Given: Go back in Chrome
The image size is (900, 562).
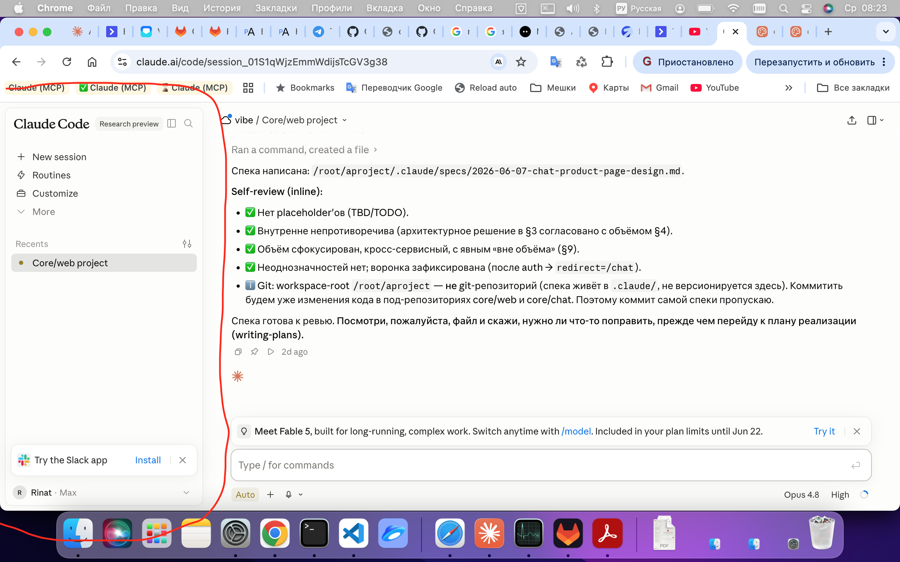Looking at the screenshot, I should [x=16, y=62].
